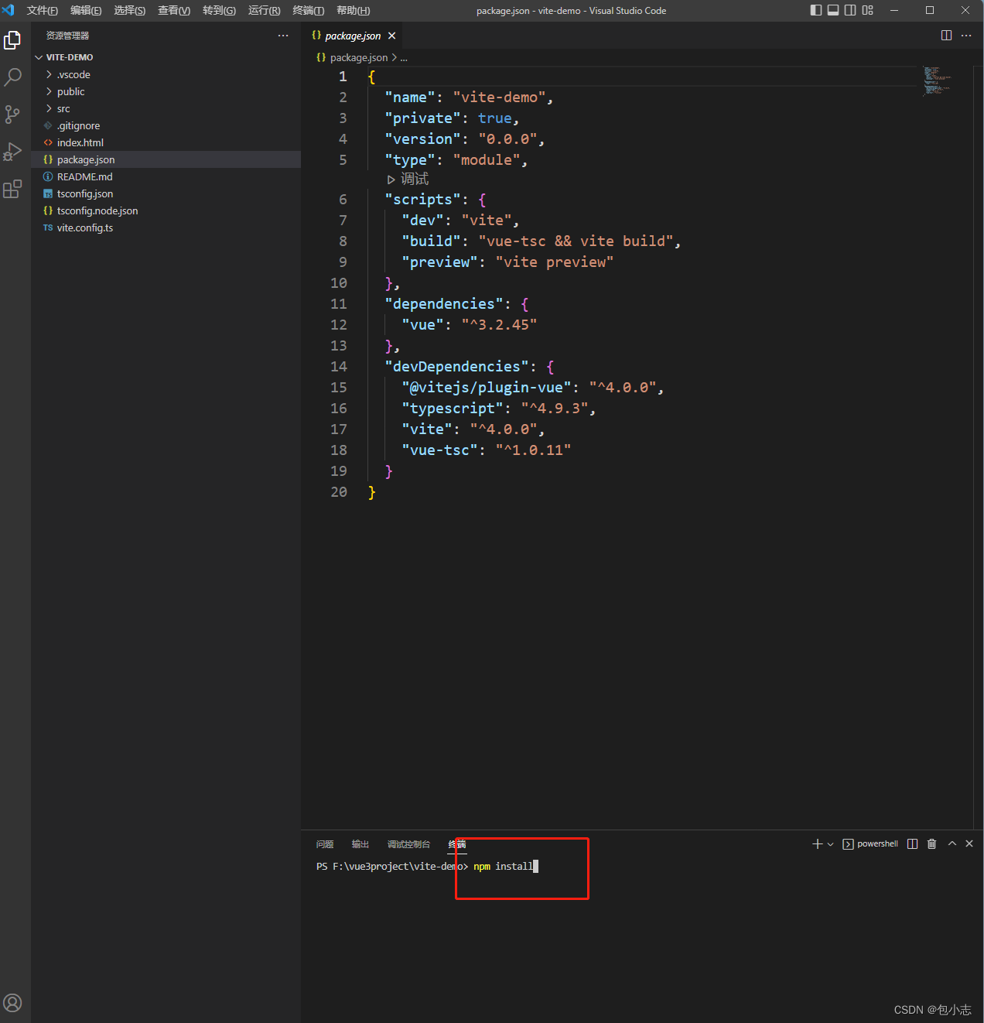Switch to the 问题 panel tab

pyautogui.click(x=325, y=844)
